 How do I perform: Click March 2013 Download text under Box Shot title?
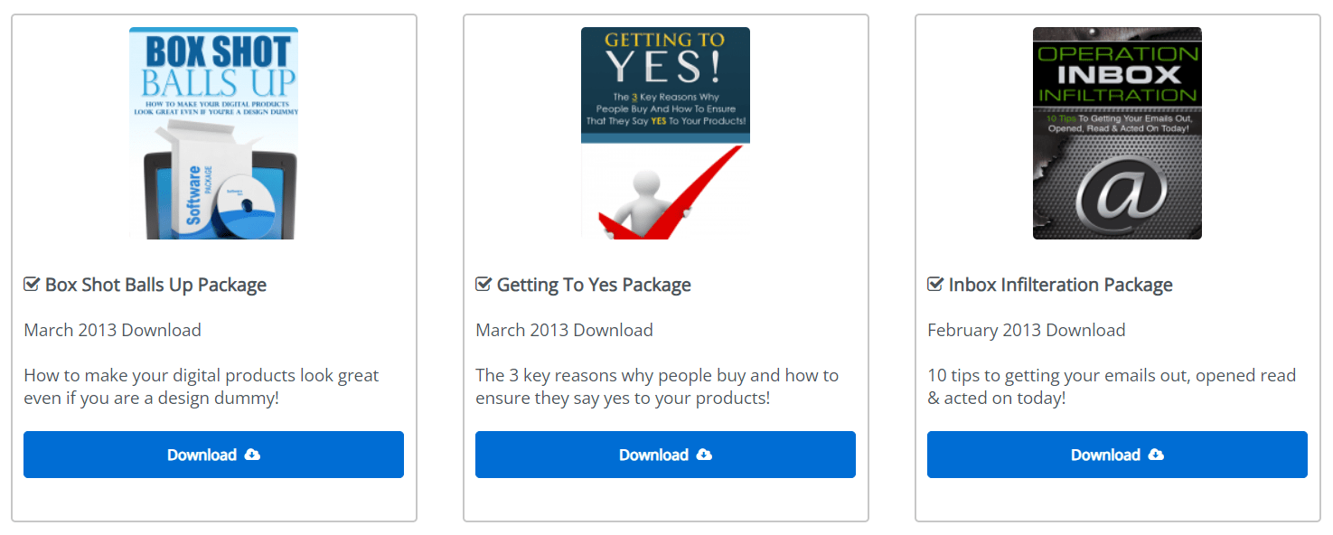click(112, 330)
